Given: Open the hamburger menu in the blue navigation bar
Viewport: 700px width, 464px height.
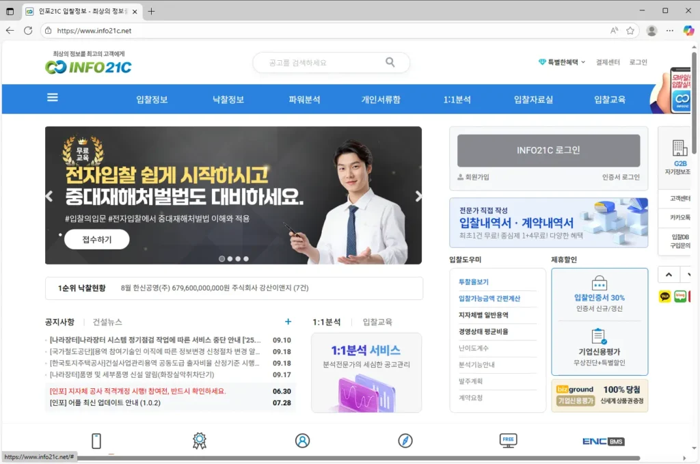Looking at the screenshot, I should 53,98.
